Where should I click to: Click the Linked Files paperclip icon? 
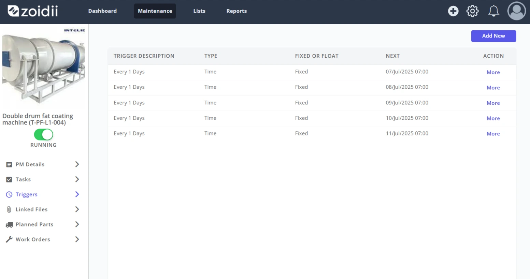pos(9,209)
